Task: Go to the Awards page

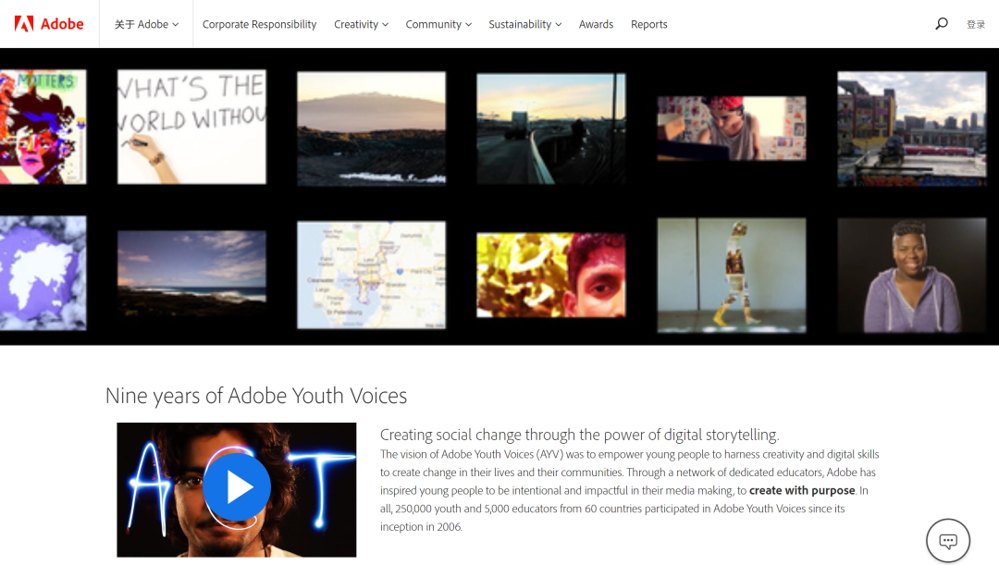Action: coord(596,24)
